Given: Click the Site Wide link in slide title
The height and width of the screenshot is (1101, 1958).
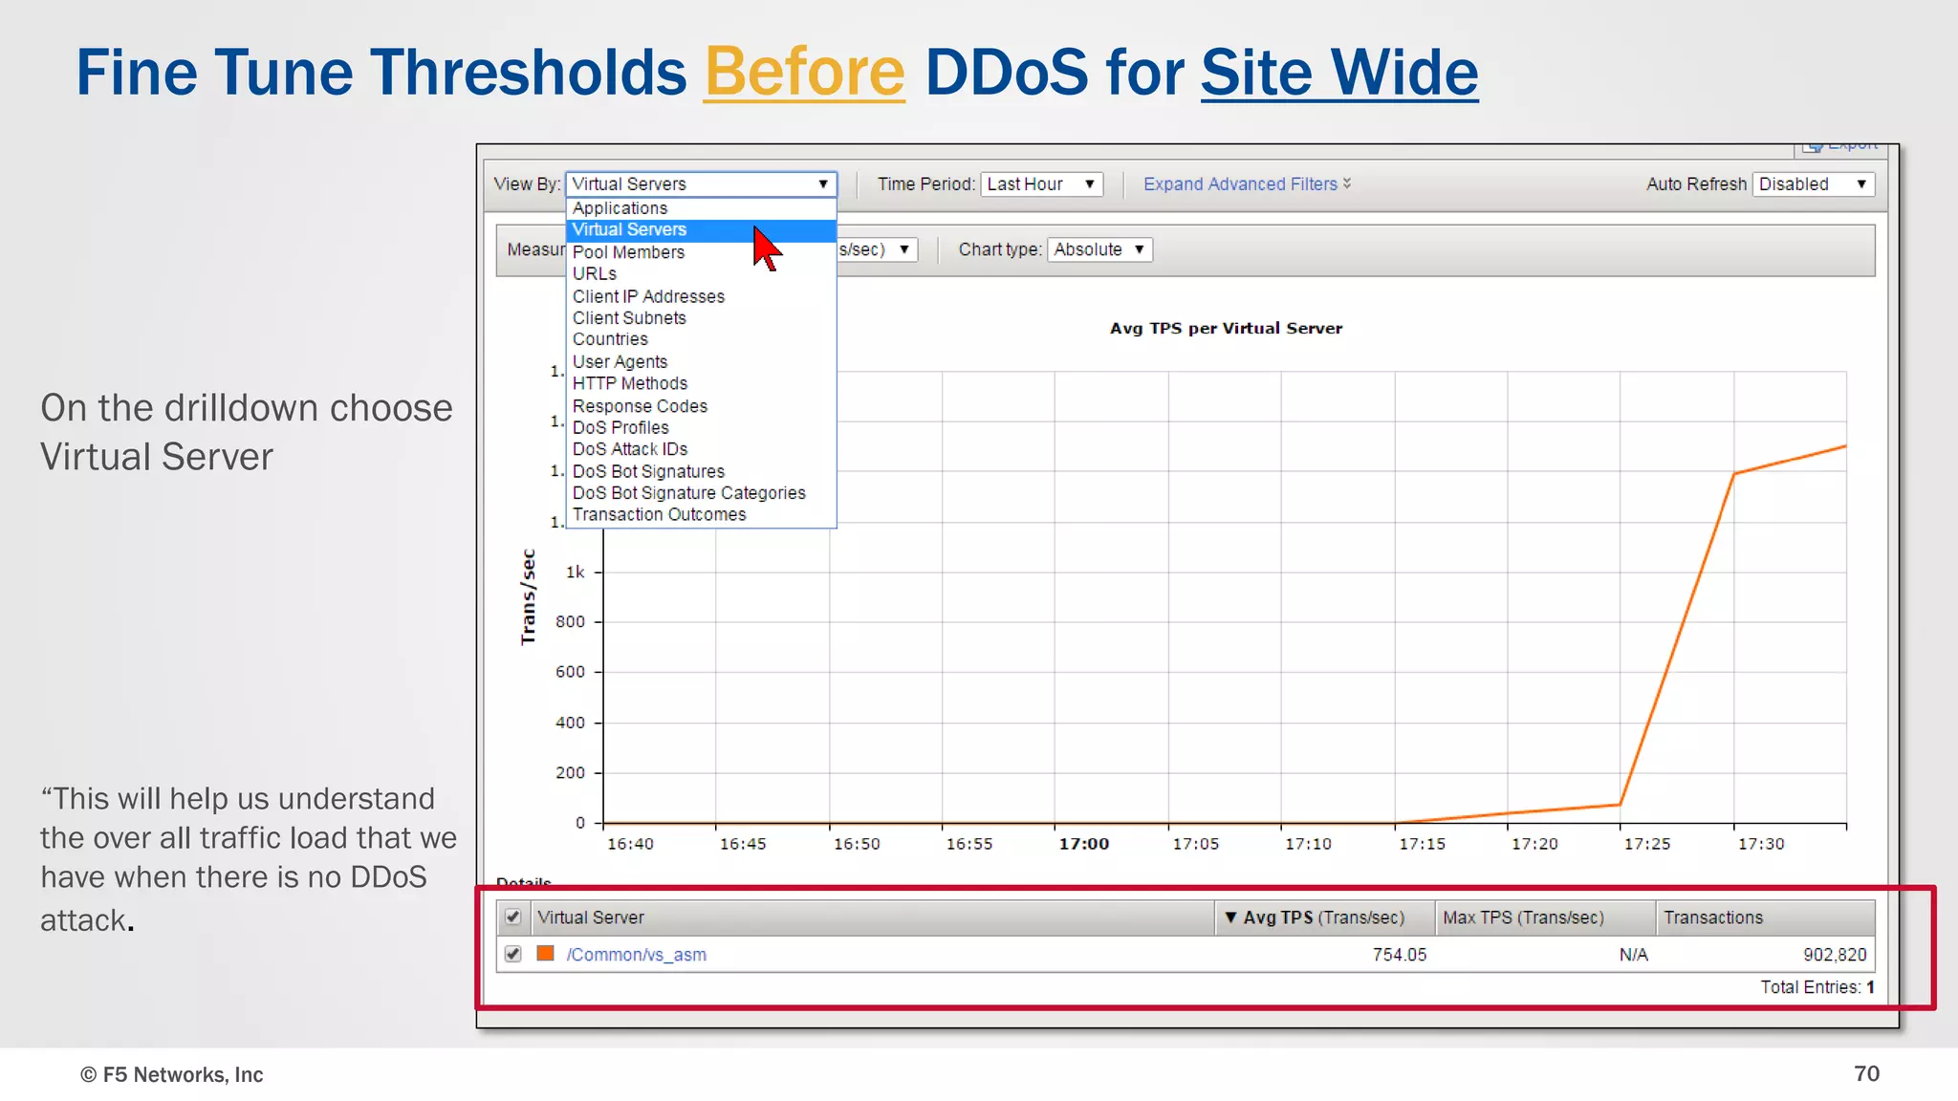Looking at the screenshot, I should 1339,73.
